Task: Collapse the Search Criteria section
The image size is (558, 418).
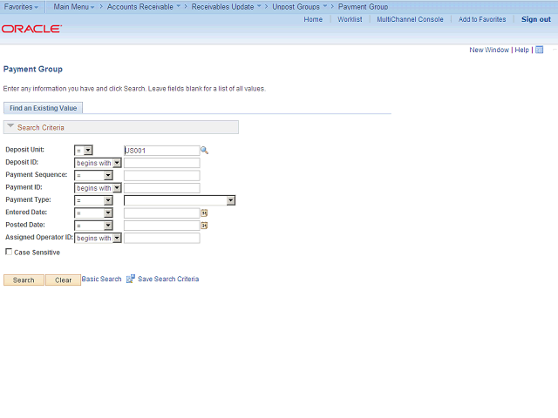Action: [10, 126]
